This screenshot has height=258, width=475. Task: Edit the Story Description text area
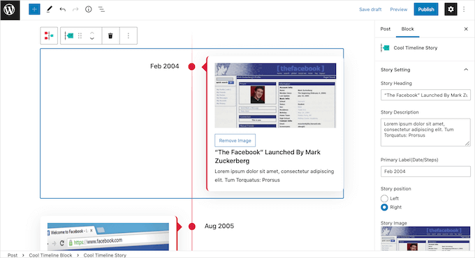[x=425, y=132]
